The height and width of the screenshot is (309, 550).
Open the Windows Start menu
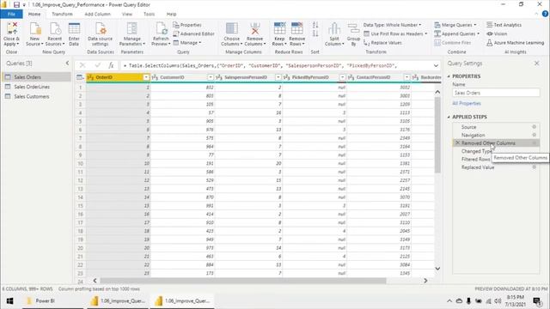coord(9,300)
